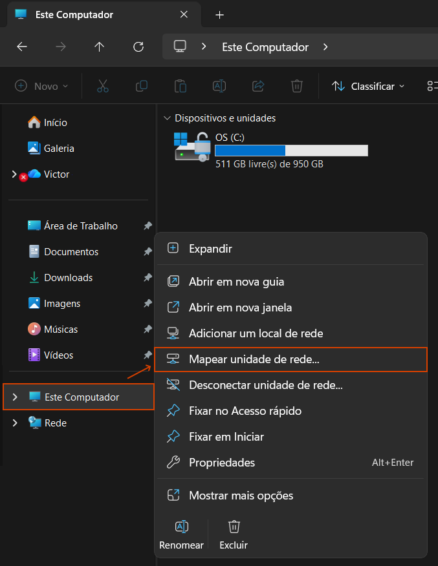This screenshot has width=438, height=566.
Task: Click the Paste clipboard icon in toolbar
Action: pyautogui.click(x=181, y=86)
